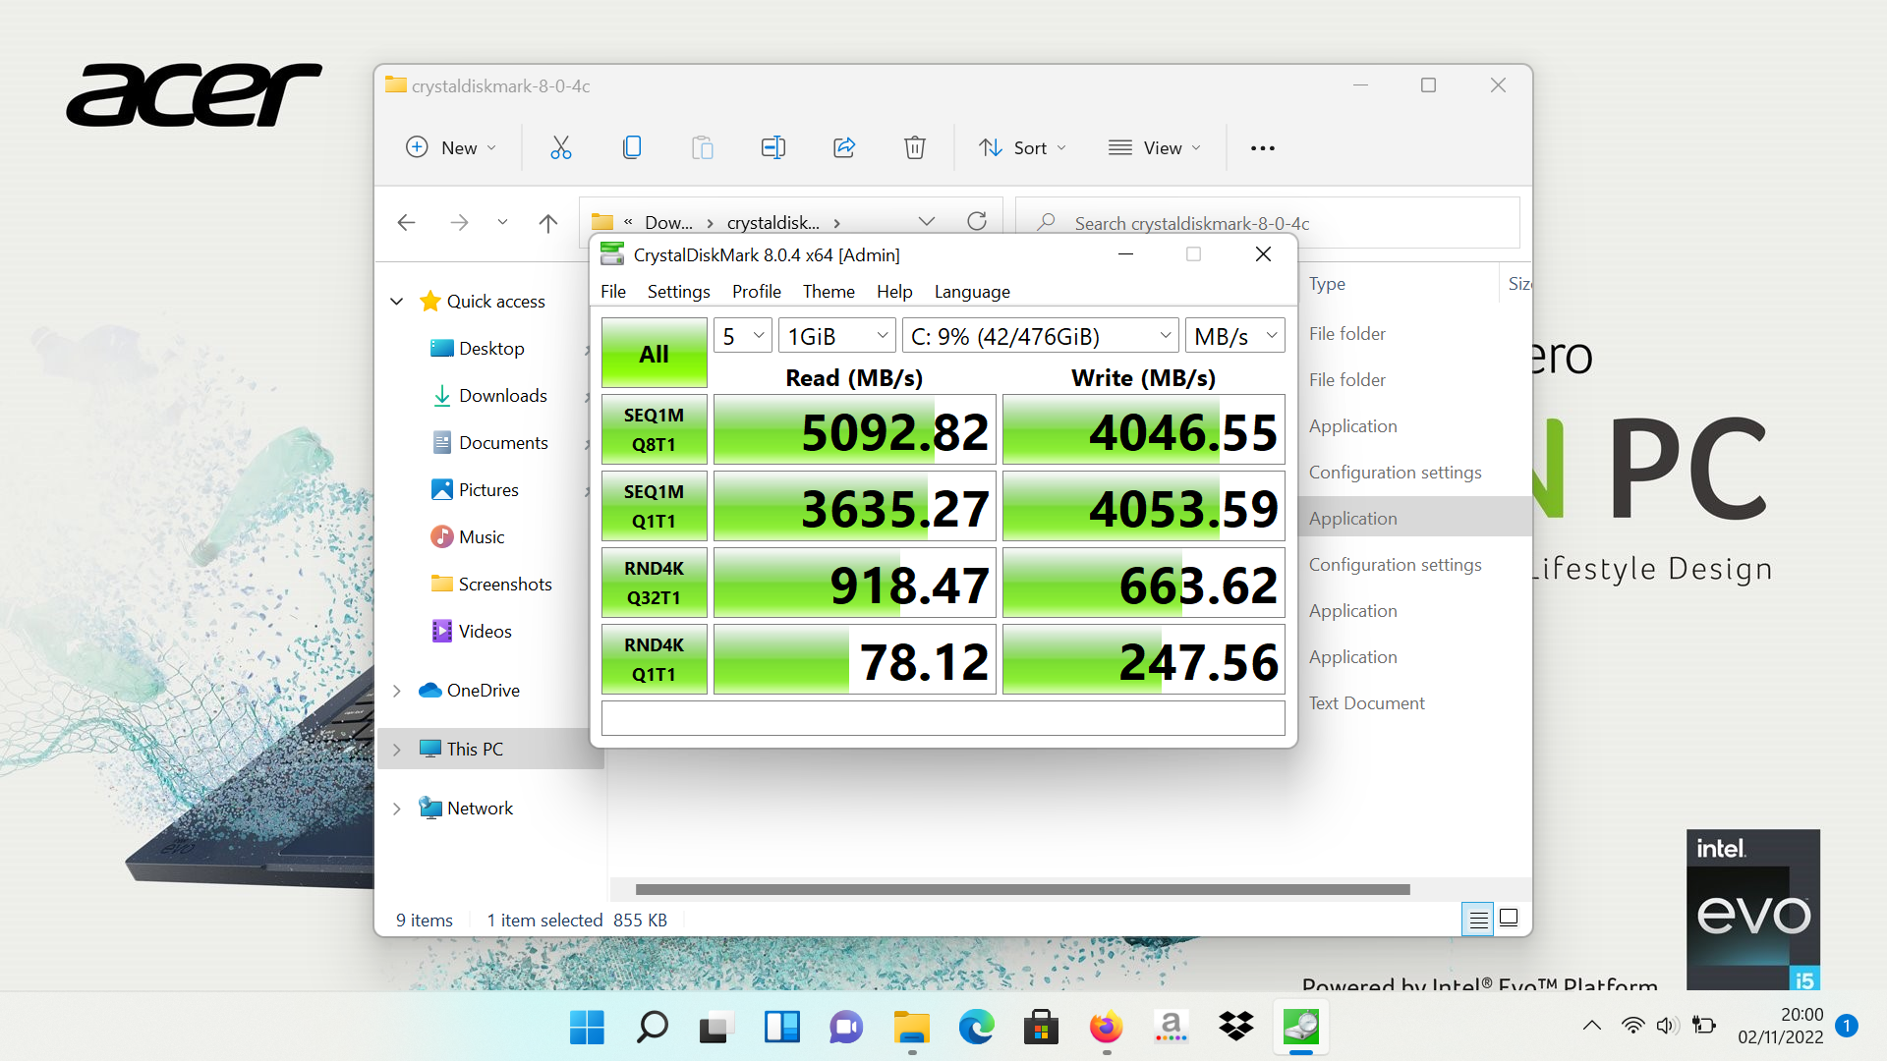Expand the Network tree node
The width and height of the screenshot is (1887, 1061).
point(397,809)
